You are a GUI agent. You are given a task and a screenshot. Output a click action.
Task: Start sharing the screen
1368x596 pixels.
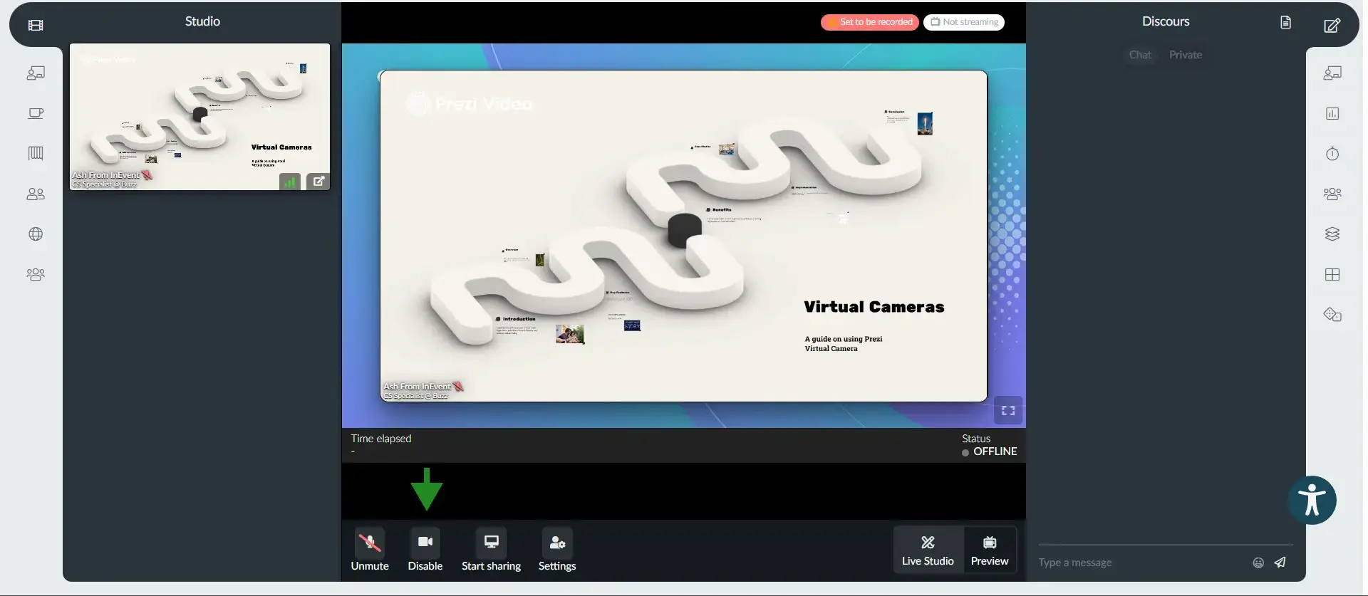(491, 550)
